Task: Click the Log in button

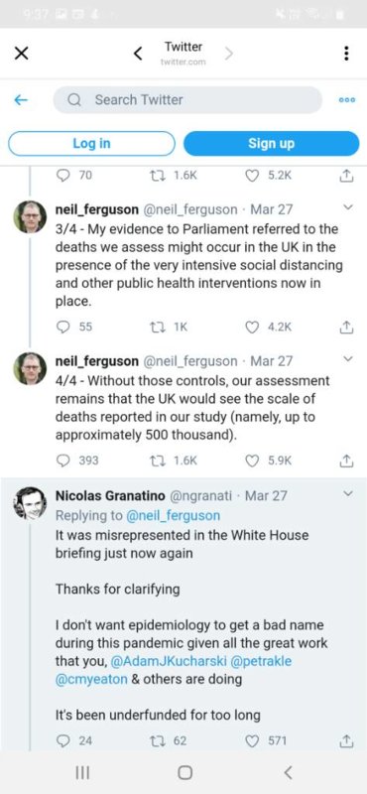Action: click(91, 143)
